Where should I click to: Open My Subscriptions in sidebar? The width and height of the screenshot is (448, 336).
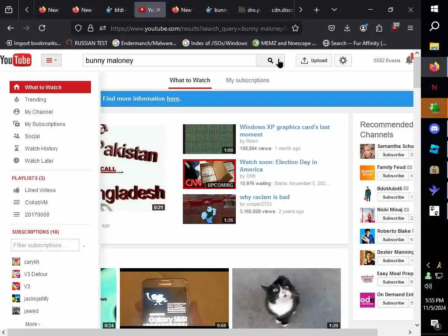[45, 124]
